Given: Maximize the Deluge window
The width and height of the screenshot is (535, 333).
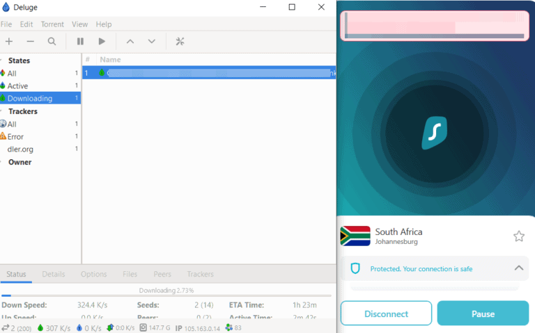Looking at the screenshot, I should click(292, 7).
